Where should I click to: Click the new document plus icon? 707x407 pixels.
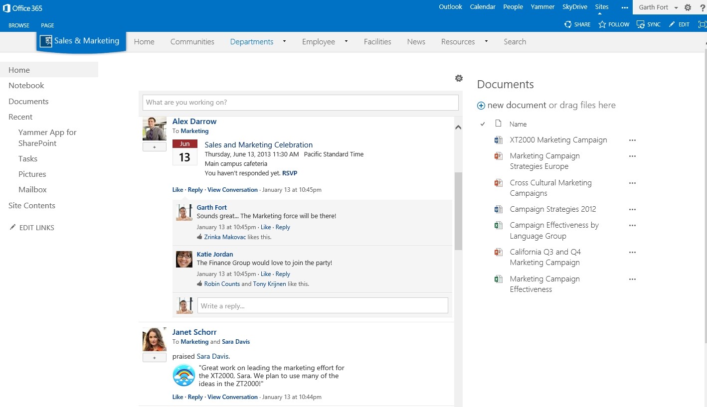click(481, 105)
